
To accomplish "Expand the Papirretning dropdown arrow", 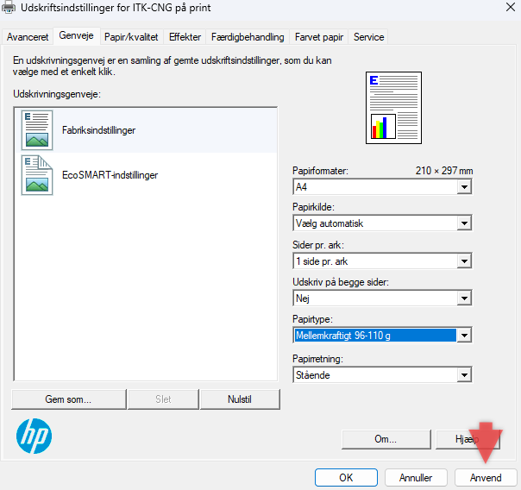I will tap(464, 375).
